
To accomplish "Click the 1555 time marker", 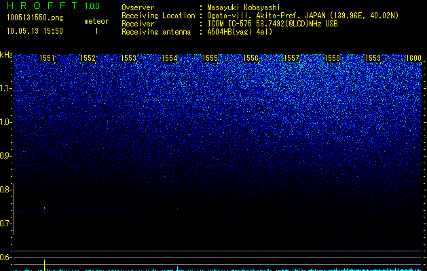I will [x=210, y=58].
